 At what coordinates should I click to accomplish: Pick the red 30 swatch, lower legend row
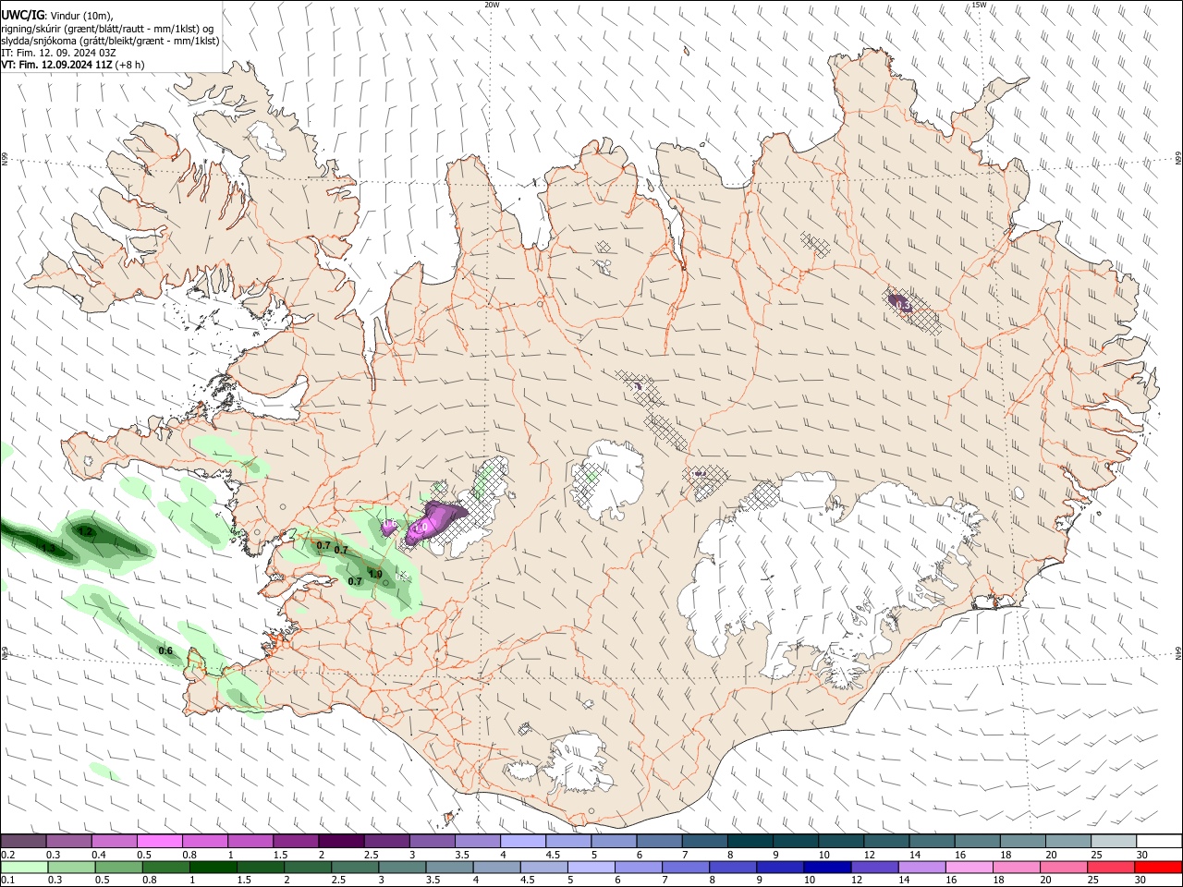click(x=1157, y=867)
